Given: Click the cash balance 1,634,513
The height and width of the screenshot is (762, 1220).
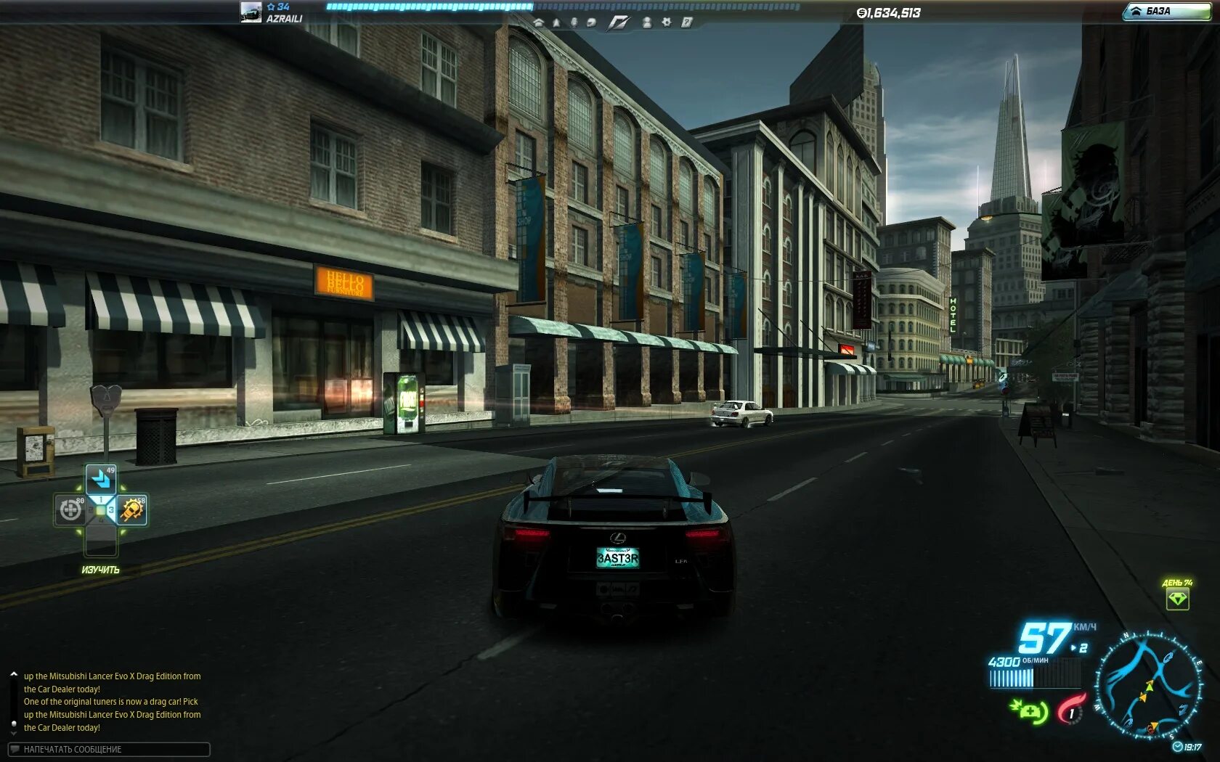Looking at the screenshot, I should point(888,13).
